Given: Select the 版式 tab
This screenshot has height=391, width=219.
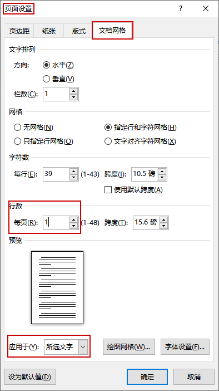Looking at the screenshot, I should 78,31.
